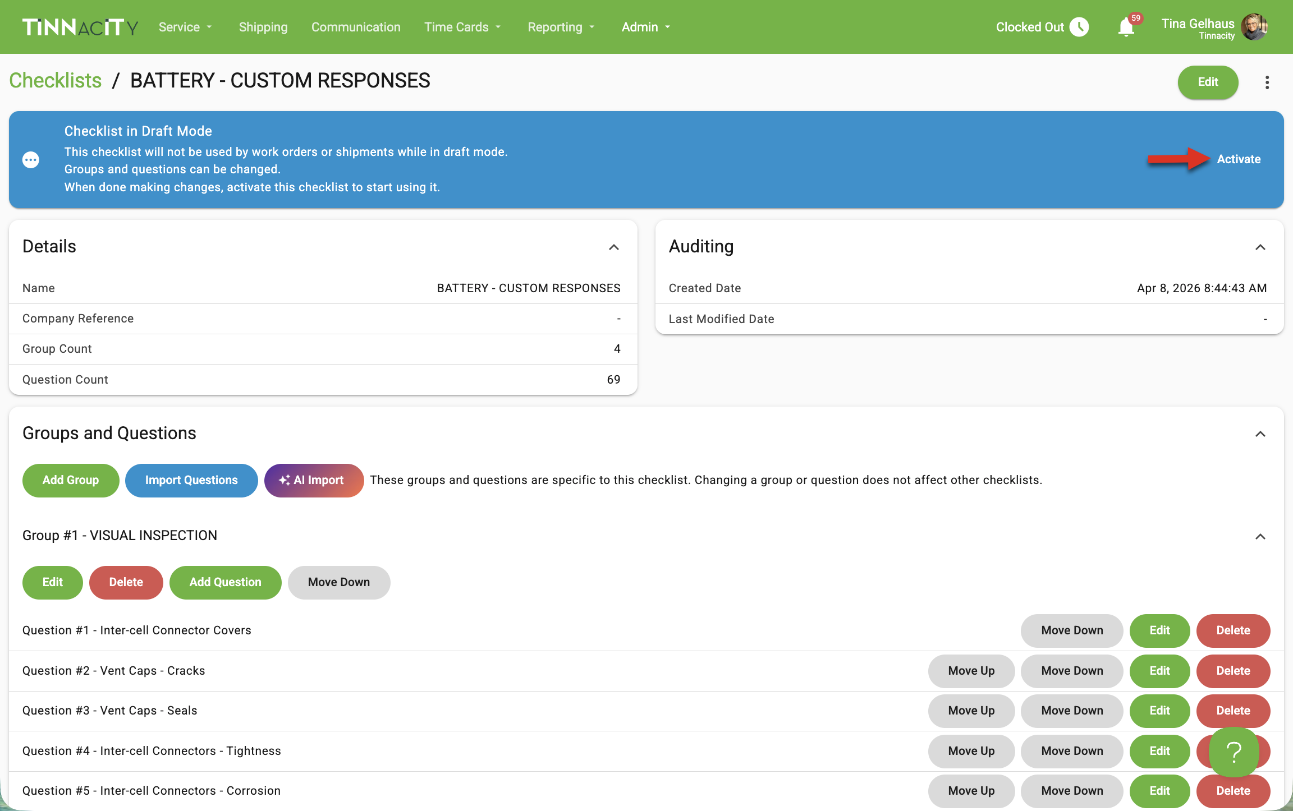Click the AI Import sparkle button

314,480
